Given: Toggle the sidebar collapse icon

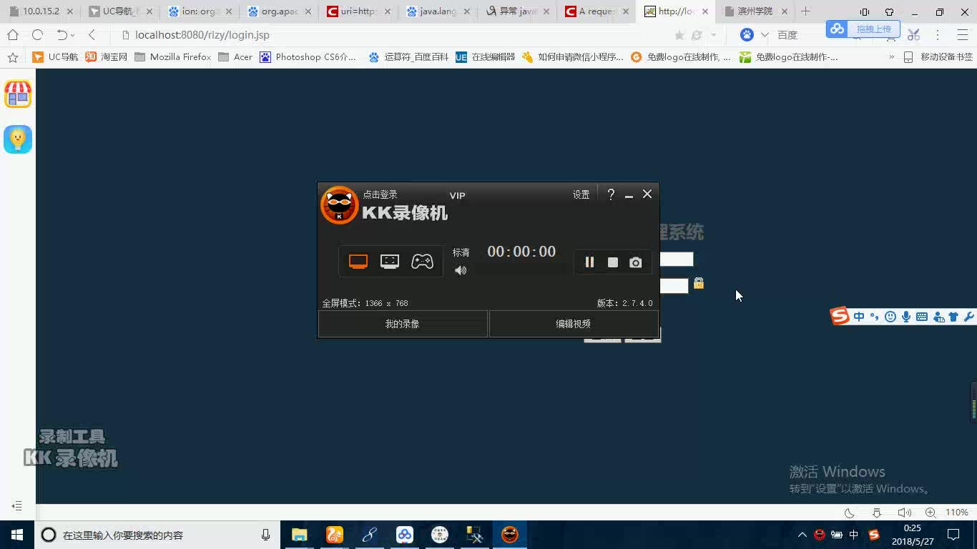Looking at the screenshot, I should (17, 506).
